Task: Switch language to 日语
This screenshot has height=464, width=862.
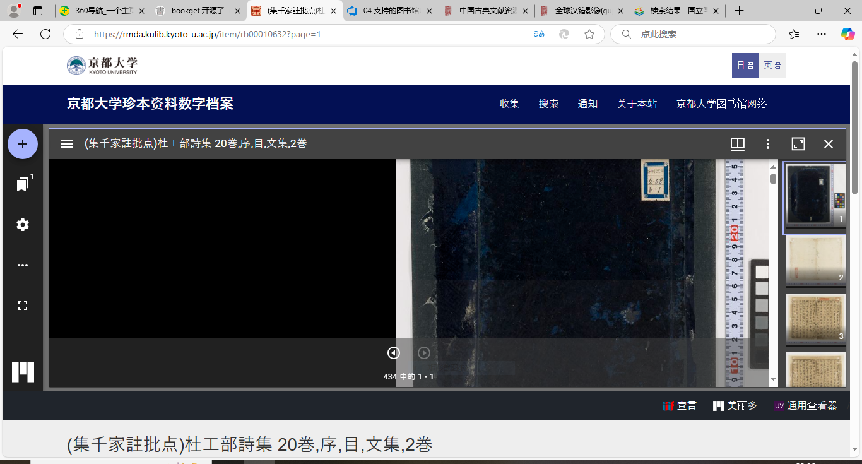Action: [745, 65]
